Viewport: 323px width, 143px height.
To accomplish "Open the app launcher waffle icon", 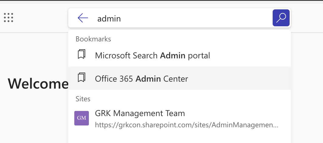I will point(8,18).
